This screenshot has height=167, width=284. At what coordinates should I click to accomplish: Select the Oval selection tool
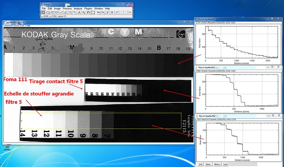(48, 12)
